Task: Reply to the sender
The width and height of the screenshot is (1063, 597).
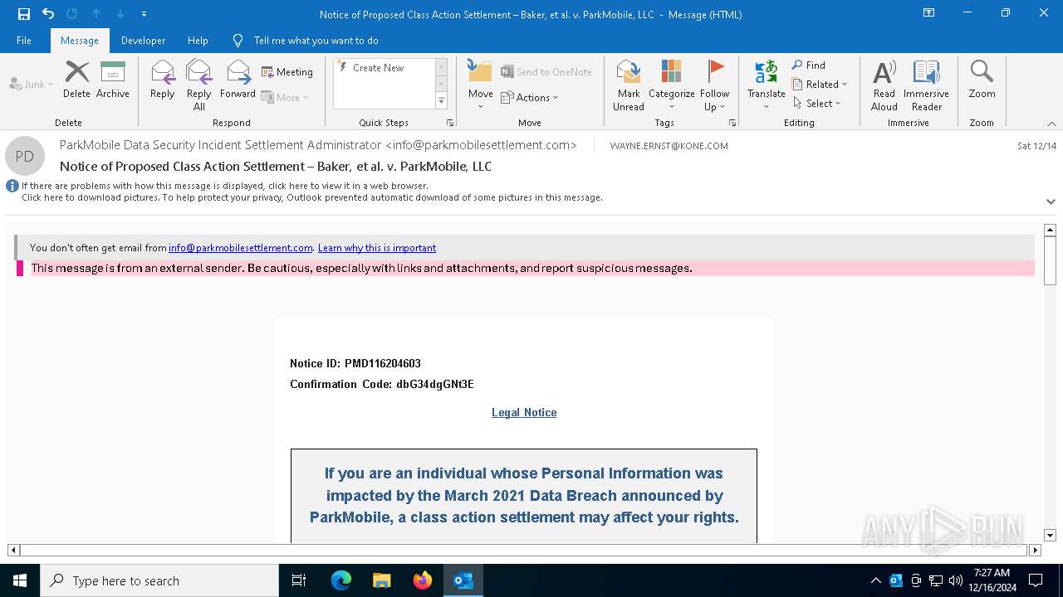Action: (x=163, y=80)
